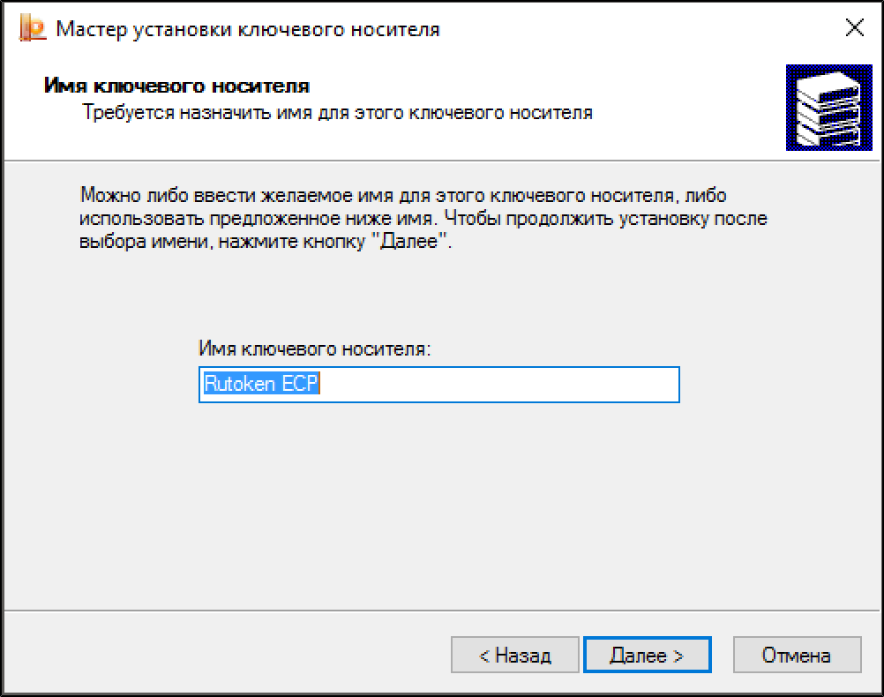Go back with the < Назад button
The image size is (884, 697).
(514, 655)
